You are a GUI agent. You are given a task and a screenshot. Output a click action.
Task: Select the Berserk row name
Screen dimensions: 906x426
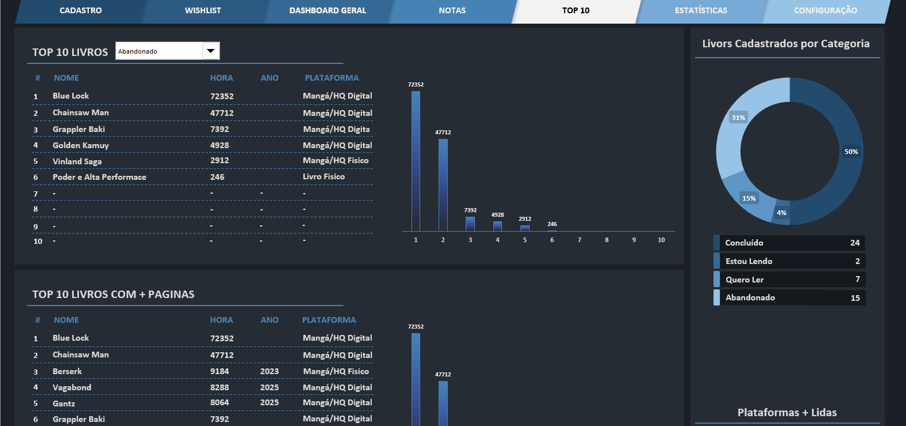tap(67, 371)
